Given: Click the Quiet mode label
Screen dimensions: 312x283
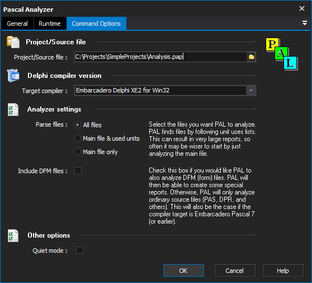Looking at the screenshot, I should 50,250.
